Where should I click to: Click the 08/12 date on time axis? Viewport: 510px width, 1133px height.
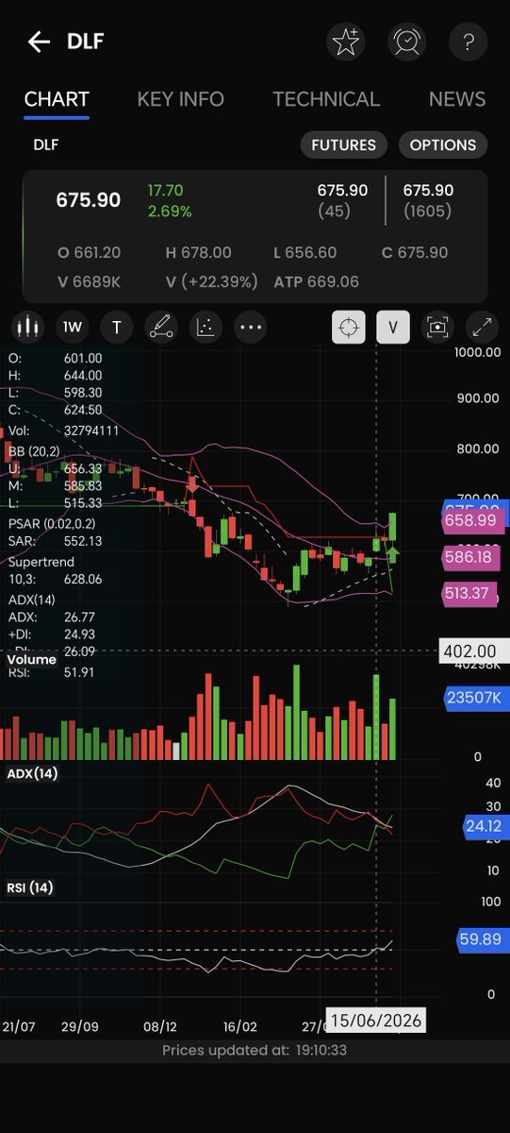pyautogui.click(x=160, y=1026)
